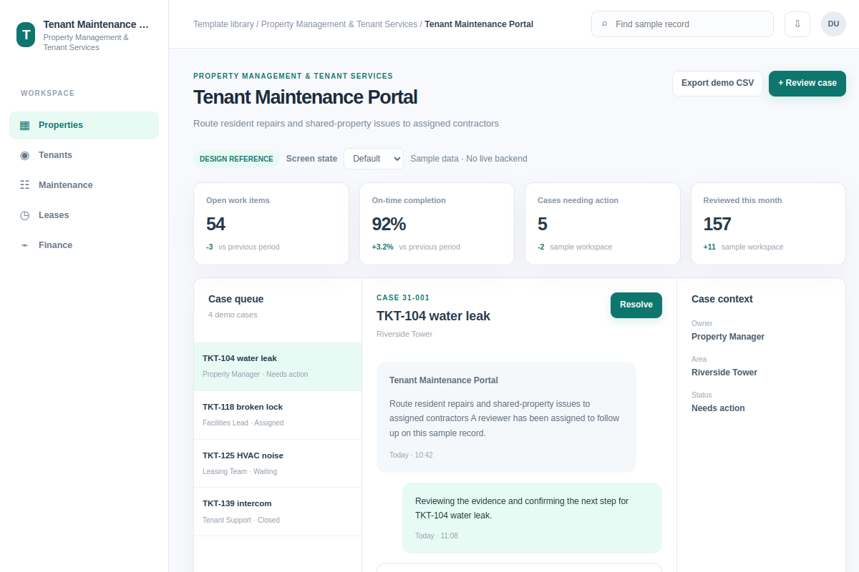Click the + Review case button
This screenshot has width=859, height=572.
click(x=807, y=83)
